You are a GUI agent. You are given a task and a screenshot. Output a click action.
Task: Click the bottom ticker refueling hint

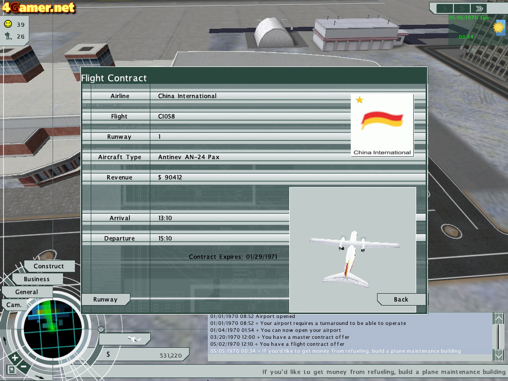383,372
